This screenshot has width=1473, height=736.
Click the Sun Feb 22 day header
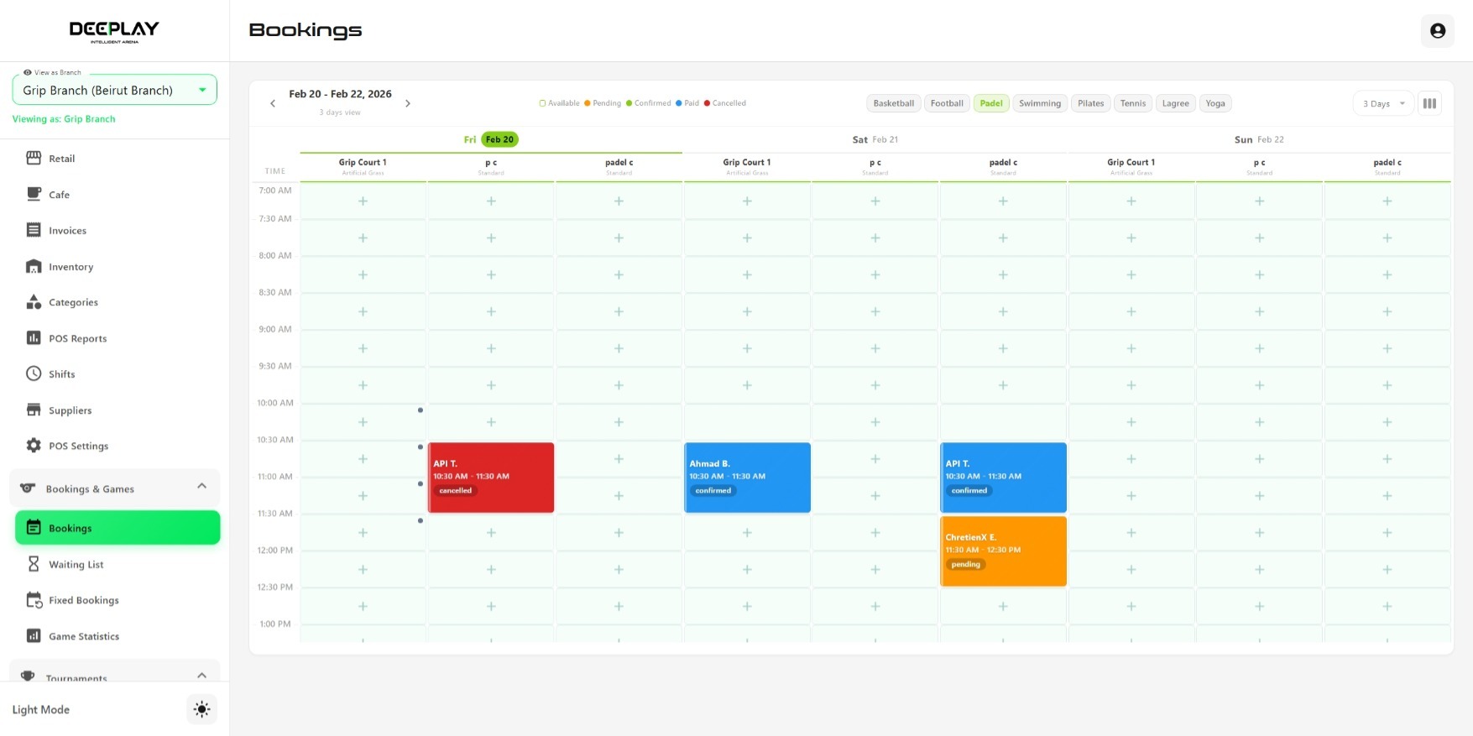coord(1259,139)
